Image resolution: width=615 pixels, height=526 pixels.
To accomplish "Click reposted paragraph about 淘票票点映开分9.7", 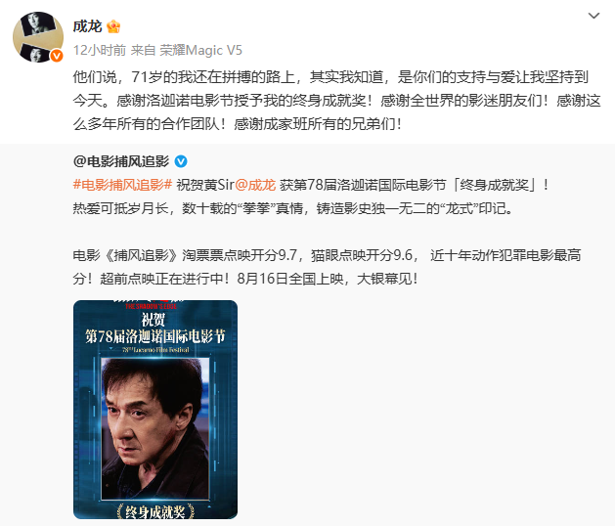I will pyautogui.click(x=327, y=267).
